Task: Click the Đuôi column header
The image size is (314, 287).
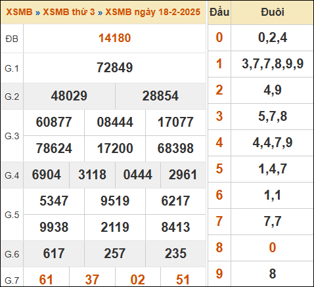Action: (273, 12)
